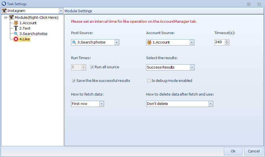Click the people icon in Account Source
Screen dimensions: 265x157
point(149,42)
